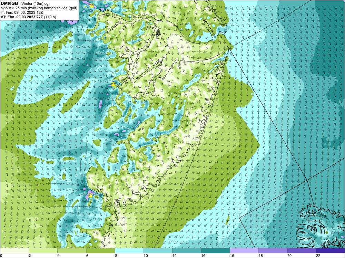
Task: Select the 10–12 m/s turquoise legend swatch
Action: tap(158, 251)
